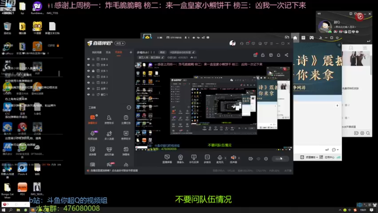
Task: Click the streamer avatar in 直播伴侣 title bar
Action: tap(232, 43)
